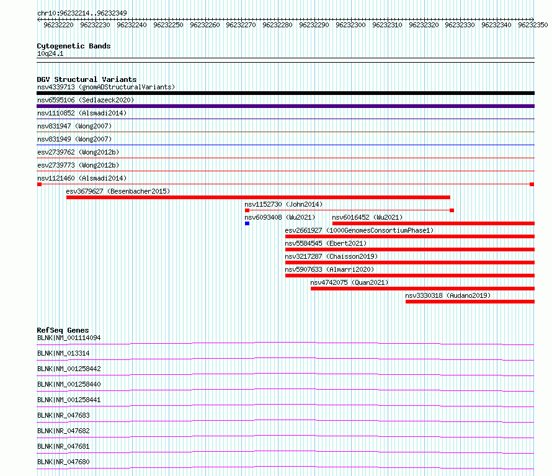Open BLNK|NM_001114094 transcript label
Image resolution: width=552 pixels, height=476 pixels.
click(x=69, y=338)
